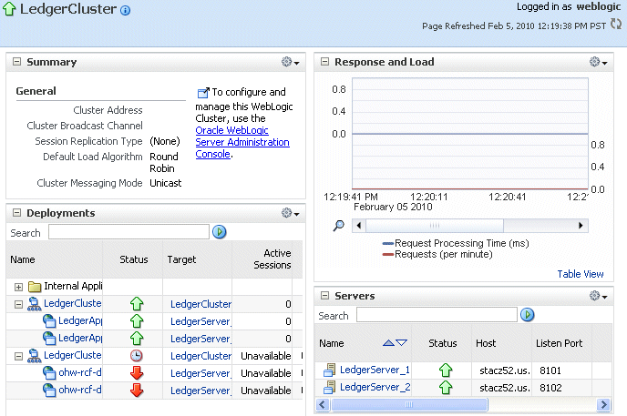
Task: Click the first ohw-rcf-d deployment link
Action: (79, 372)
